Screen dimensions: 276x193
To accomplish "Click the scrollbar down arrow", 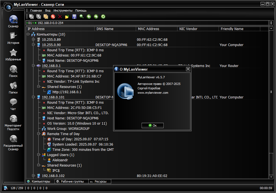I will [271, 177].
